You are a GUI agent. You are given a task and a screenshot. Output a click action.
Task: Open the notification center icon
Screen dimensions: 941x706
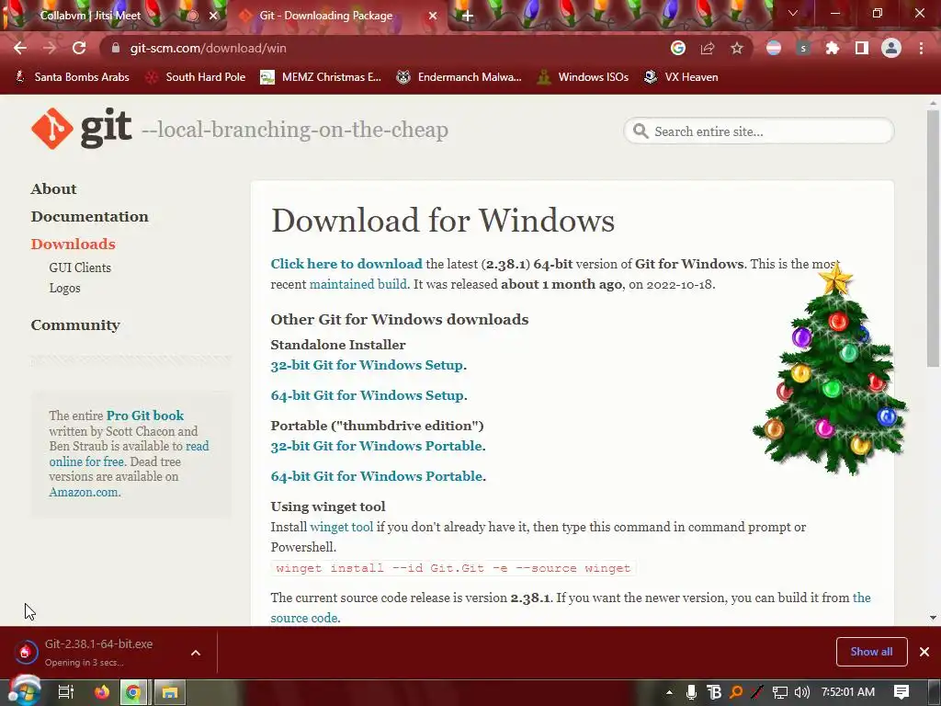click(901, 692)
